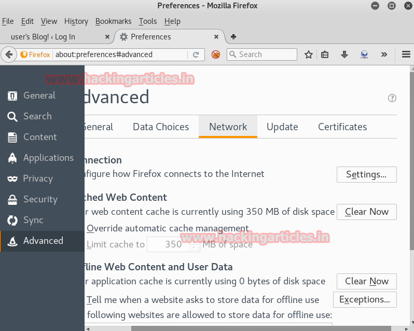Click the toolbar Search box
414x331 pixels.
[262, 54]
